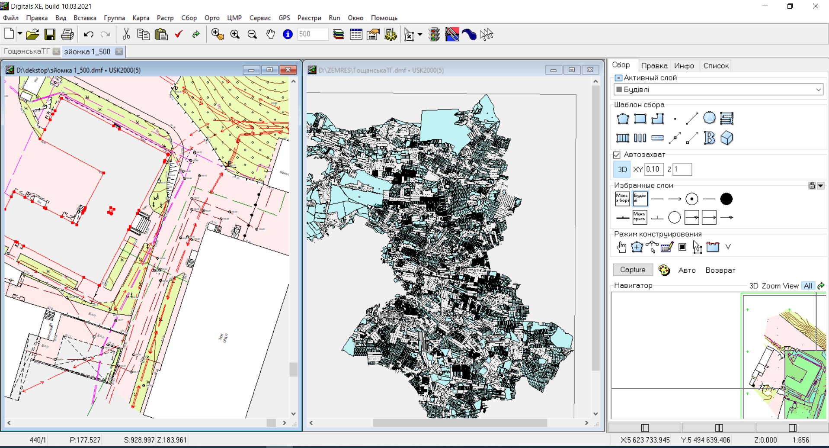Expand the Избранные слои options arrow
Viewport: 829px width, 448px height.
(821, 185)
